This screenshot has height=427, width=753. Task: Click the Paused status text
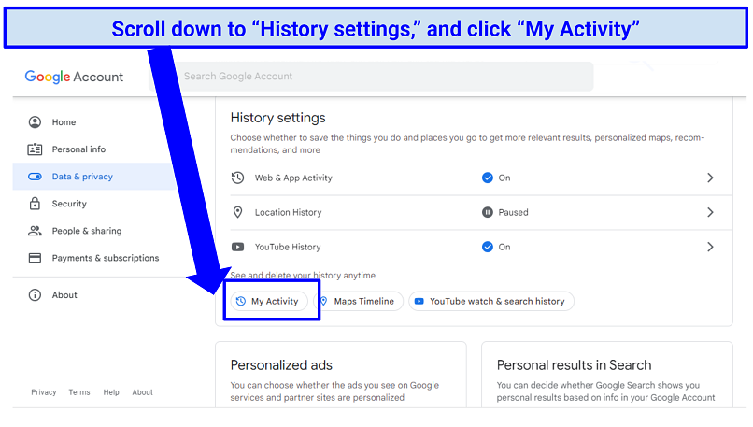coord(513,212)
